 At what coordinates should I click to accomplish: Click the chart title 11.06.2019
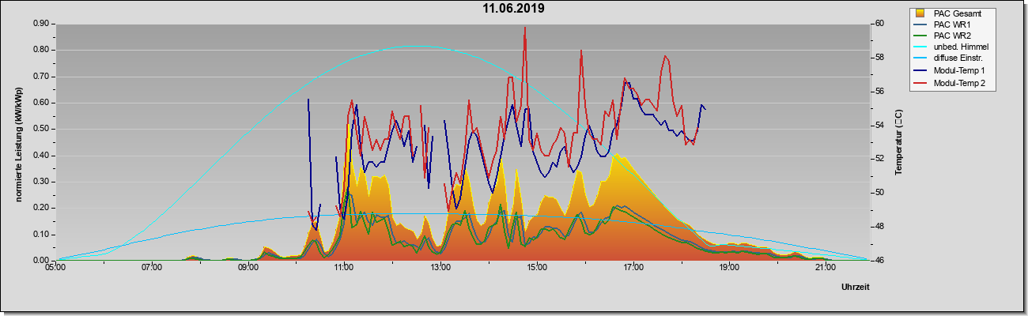pos(514,9)
